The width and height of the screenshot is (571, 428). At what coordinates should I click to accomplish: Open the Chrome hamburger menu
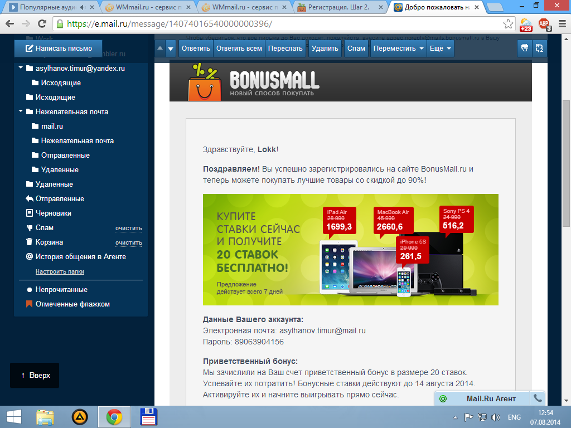pos(562,24)
